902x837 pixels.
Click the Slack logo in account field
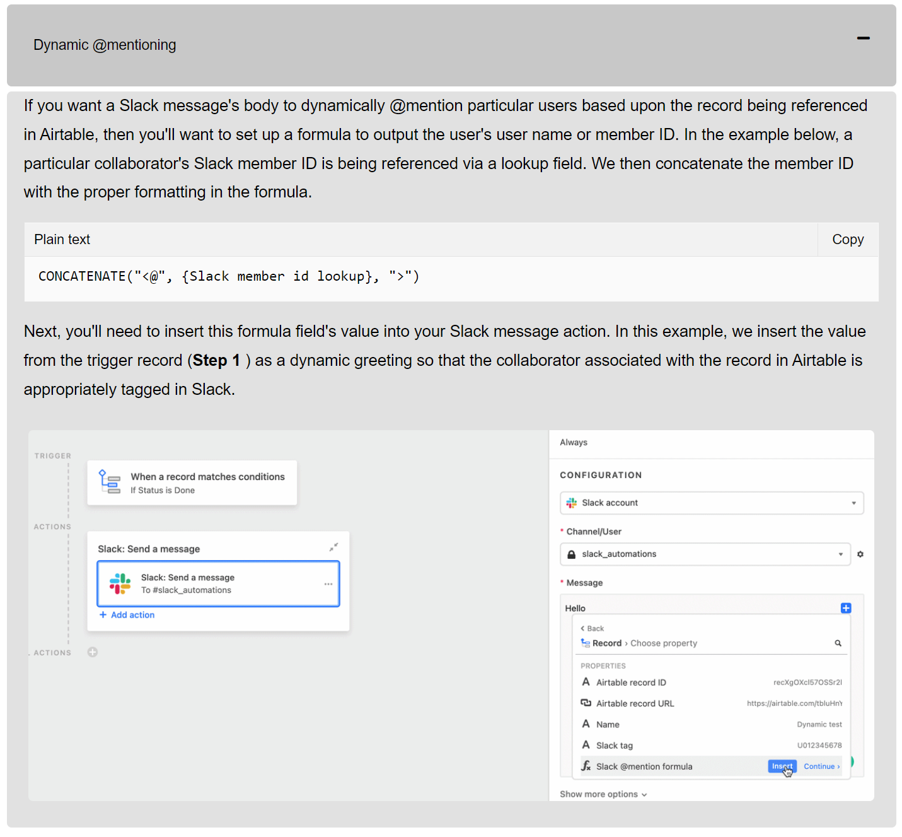[x=572, y=503]
